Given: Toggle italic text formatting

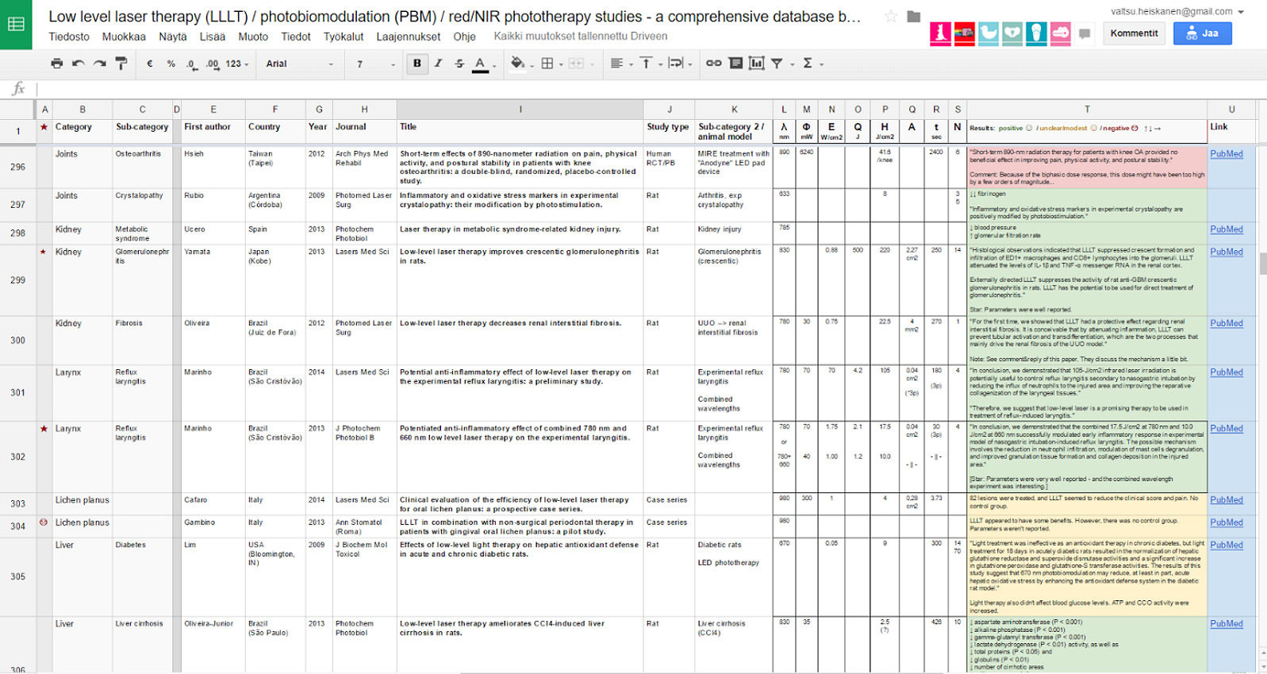Looking at the screenshot, I should [438, 64].
